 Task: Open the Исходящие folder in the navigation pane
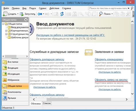click(x=15, y=74)
